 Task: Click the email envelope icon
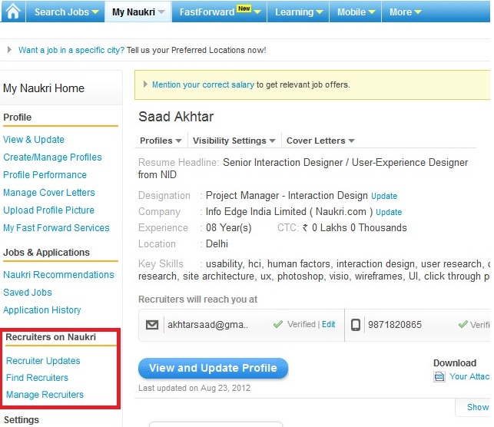(152, 325)
